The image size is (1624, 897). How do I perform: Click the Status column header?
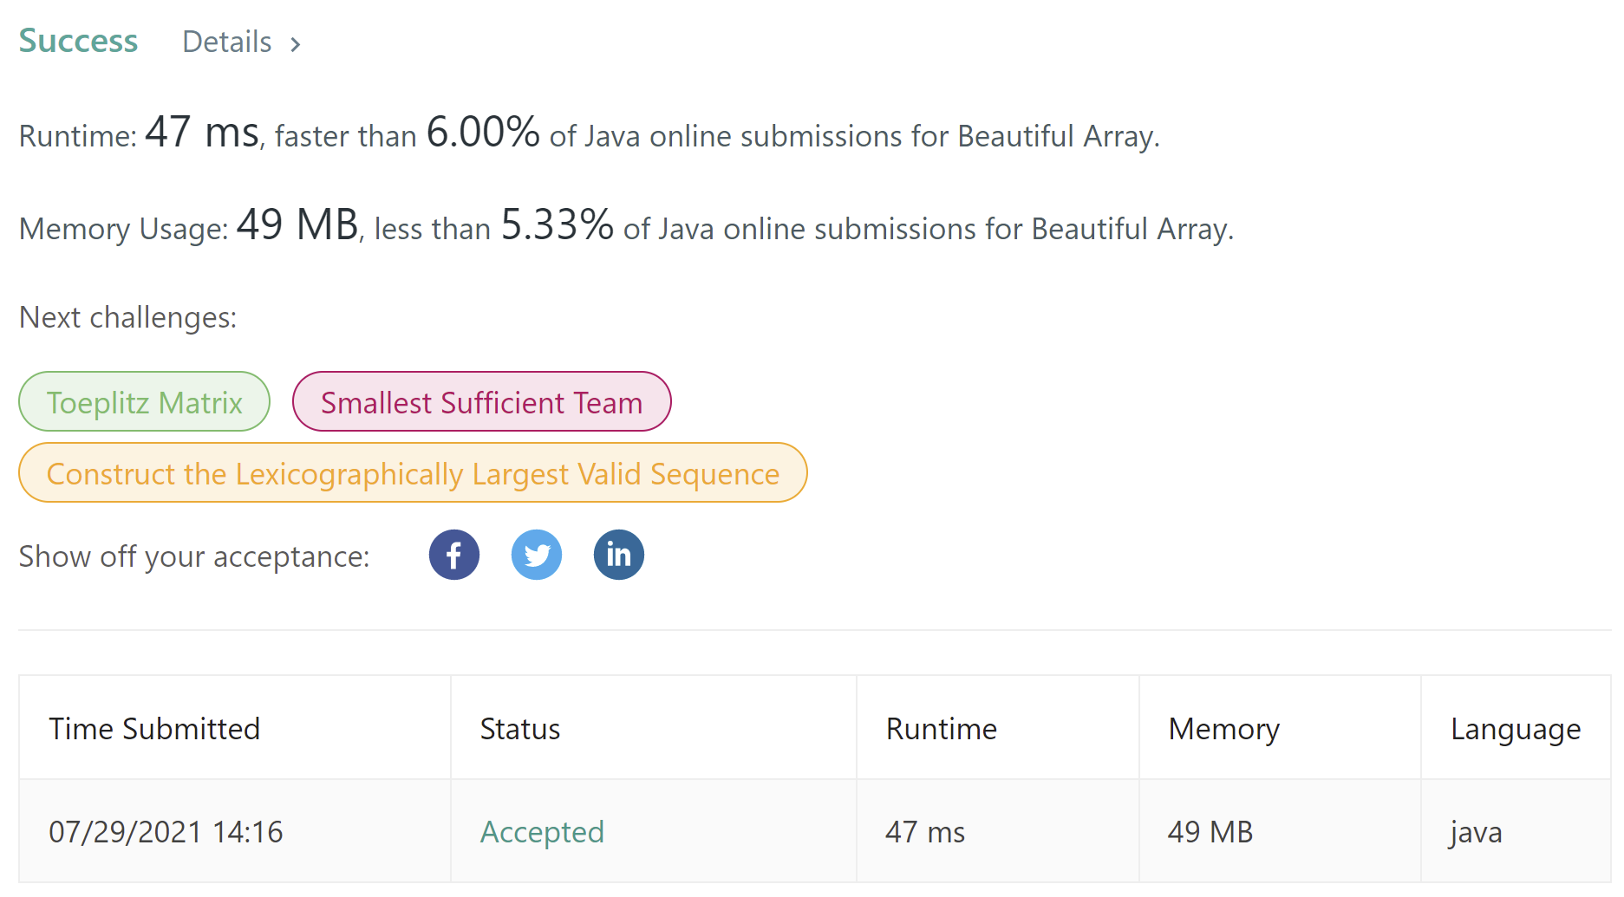pos(520,729)
